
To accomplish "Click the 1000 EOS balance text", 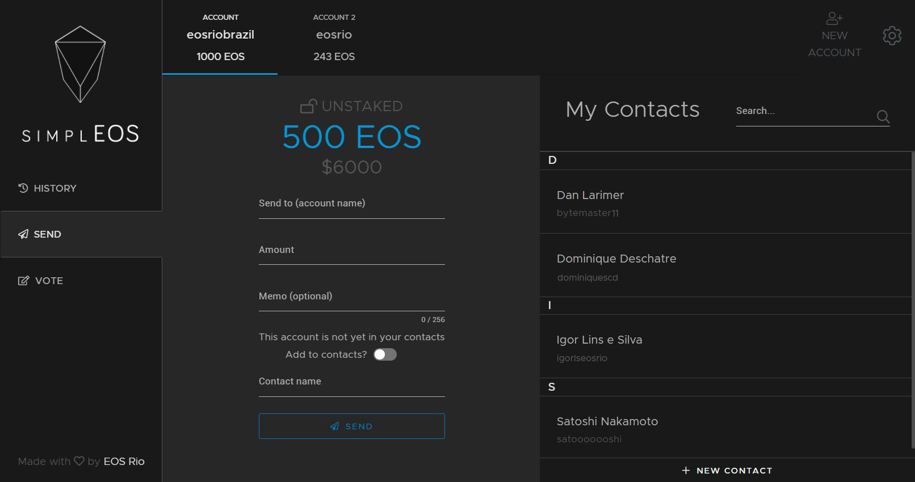I will [x=220, y=57].
